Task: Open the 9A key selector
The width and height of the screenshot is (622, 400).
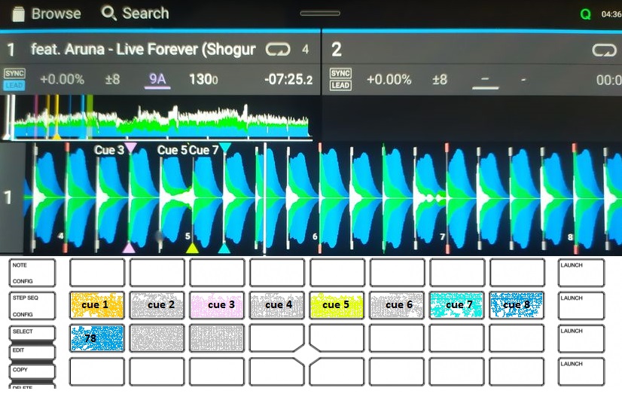Action: tap(157, 79)
